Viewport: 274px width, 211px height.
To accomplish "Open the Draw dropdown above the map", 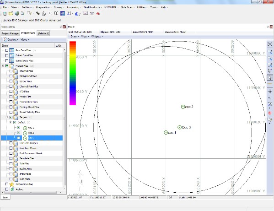I will (75, 36).
